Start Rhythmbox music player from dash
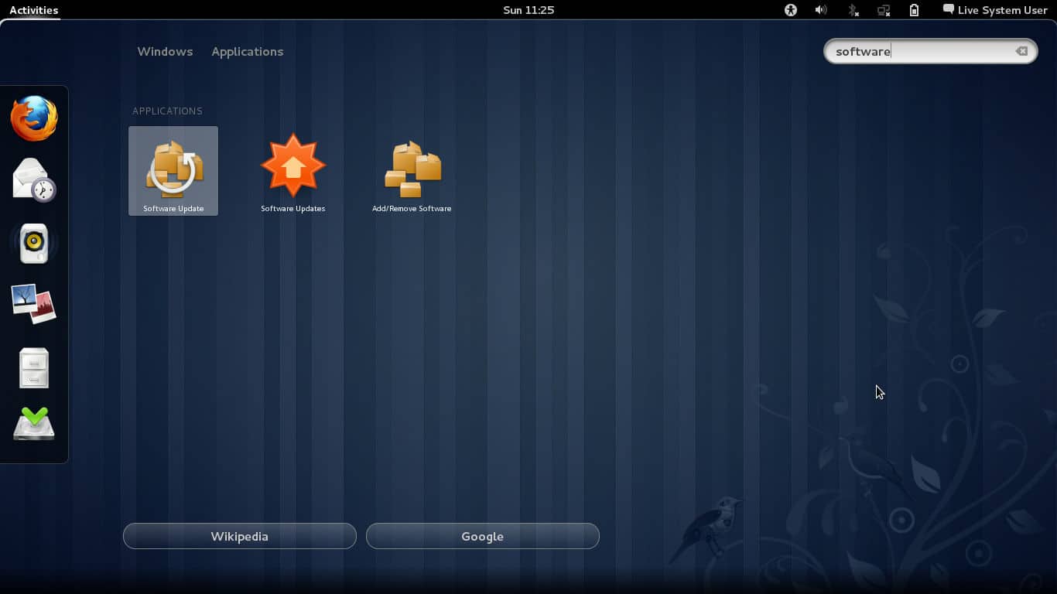The image size is (1057, 594). pyautogui.click(x=34, y=242)
